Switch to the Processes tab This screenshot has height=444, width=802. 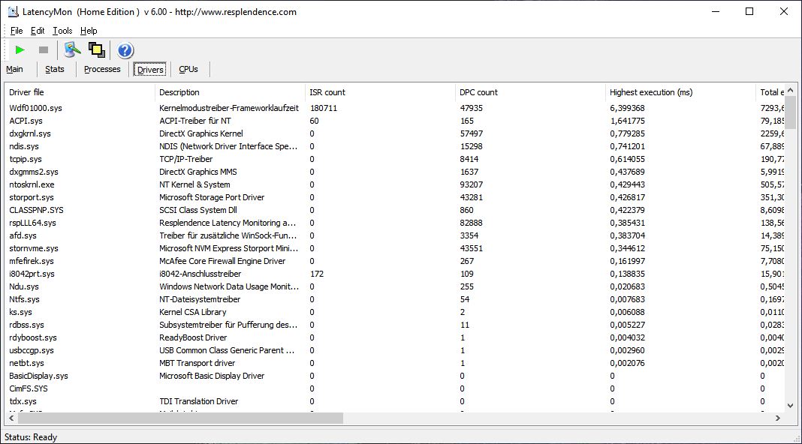click(x=102, y=69)
